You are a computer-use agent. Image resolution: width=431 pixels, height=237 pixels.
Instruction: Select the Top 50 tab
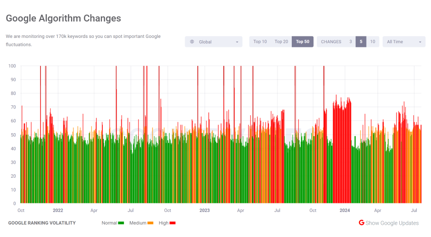tap(302, 42)
